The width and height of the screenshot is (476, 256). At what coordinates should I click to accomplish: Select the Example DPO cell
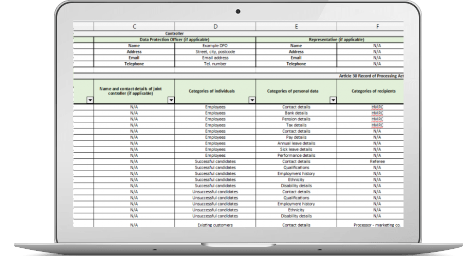[215, 46]
